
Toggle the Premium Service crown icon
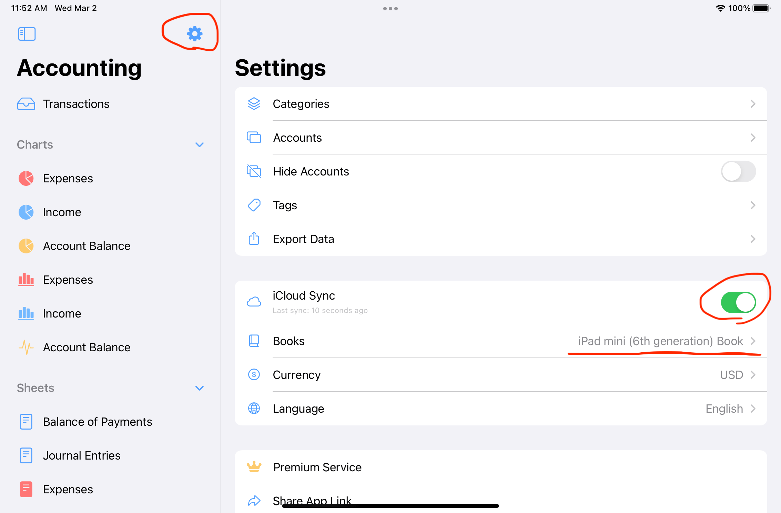254,467
